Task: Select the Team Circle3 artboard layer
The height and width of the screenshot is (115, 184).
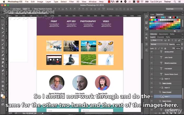Action: [x=167, y=83]
